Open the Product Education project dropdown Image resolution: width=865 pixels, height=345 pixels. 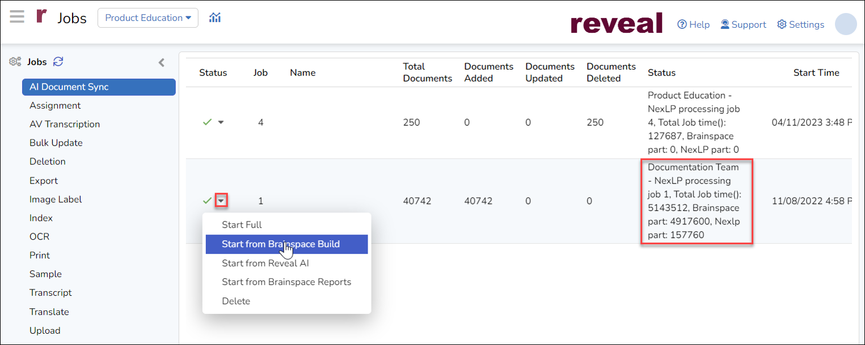(x=147, y=18)
